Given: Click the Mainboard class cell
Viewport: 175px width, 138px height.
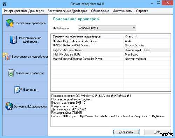Looking at the screenshot, I should coord(131,55).
